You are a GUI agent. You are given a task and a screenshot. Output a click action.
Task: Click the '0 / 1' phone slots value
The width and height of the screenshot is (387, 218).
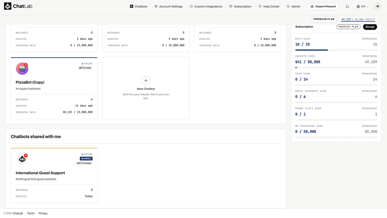[x=301, y=114]
